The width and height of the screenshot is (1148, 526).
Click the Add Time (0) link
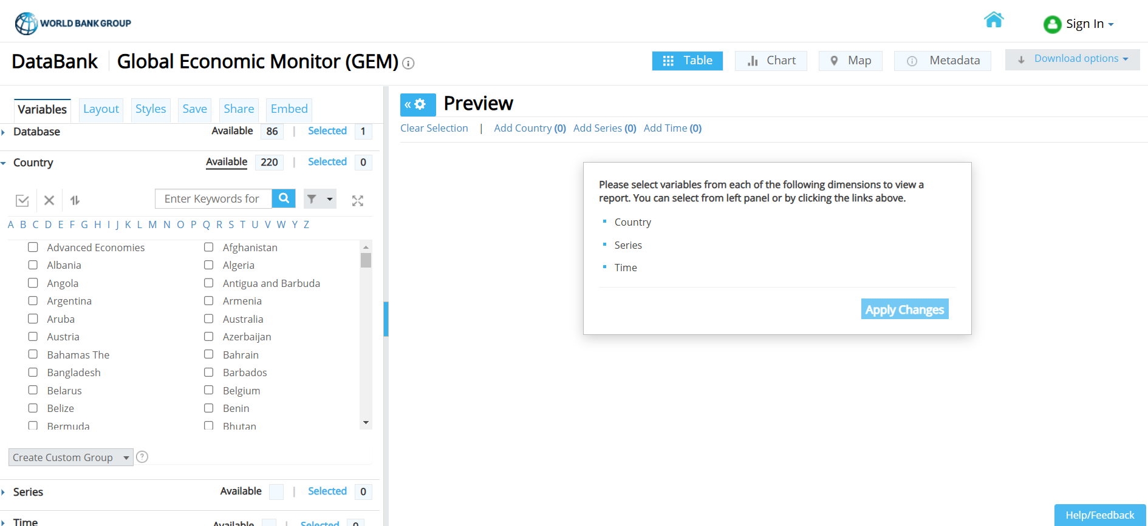click(672, 129)
